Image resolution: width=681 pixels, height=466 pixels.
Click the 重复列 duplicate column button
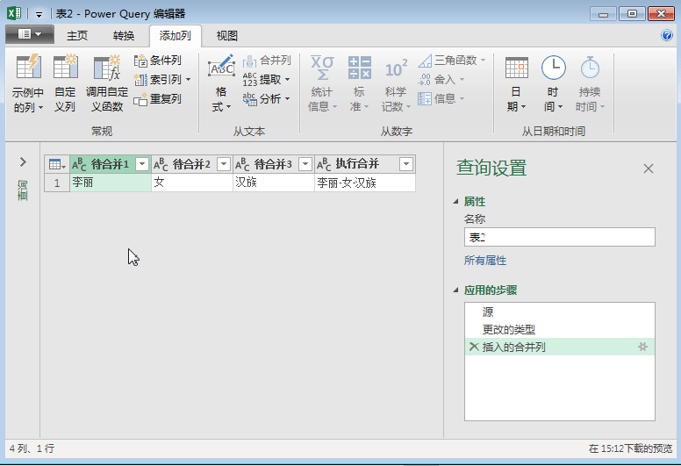click(158, 99)
